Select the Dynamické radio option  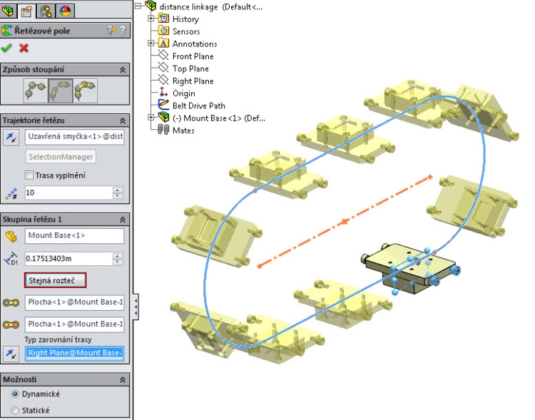15,394
